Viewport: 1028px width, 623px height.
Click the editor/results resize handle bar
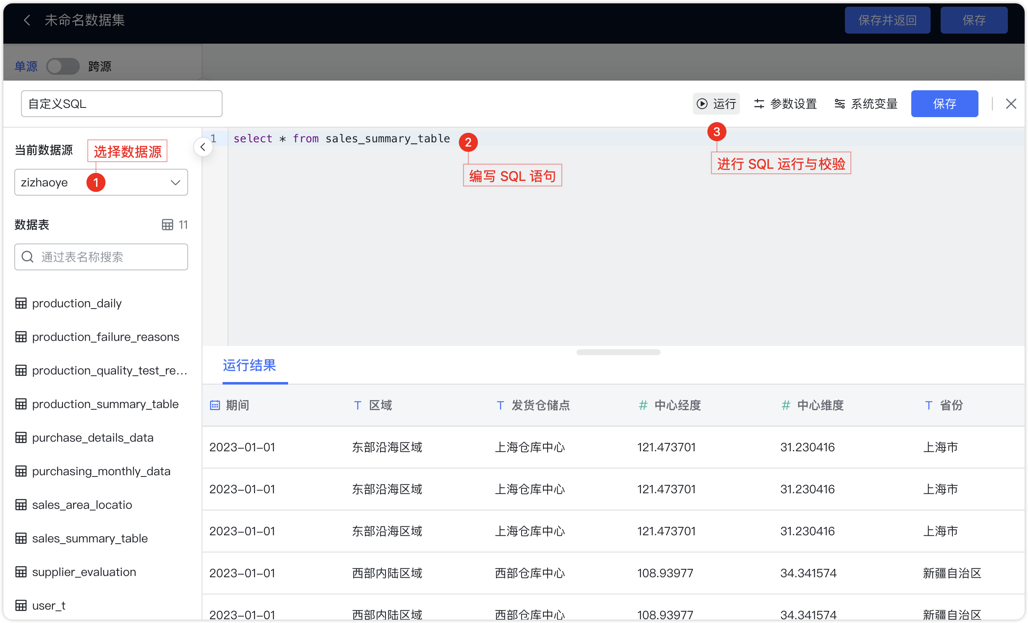click(618, 352)
